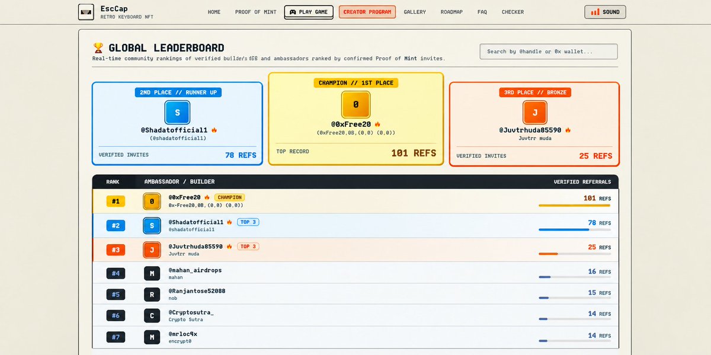Viewport: 711px width, 355px height.
Task: Navigate to ROADMAP
Action: pos(451,12)
